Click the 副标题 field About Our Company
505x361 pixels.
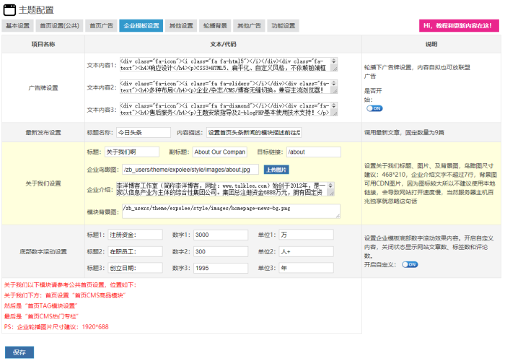[219, 152]
